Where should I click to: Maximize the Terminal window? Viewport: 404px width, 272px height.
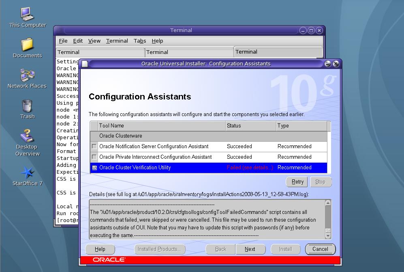[x=311, y=31]
